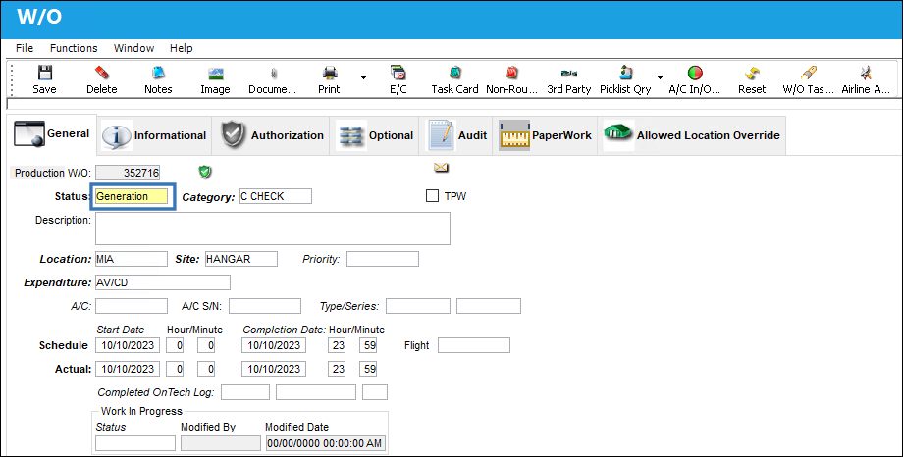Expand the Picklist Qry dropdown arrow
903x457 pixels.
pyautogui.click(x=660, y=77)
